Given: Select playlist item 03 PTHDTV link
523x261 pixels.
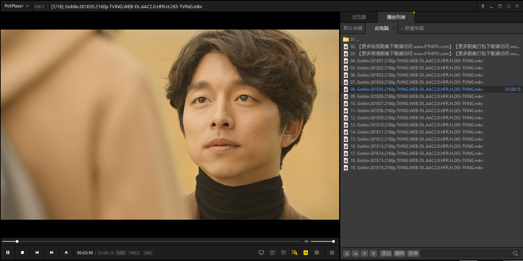Looking at the screenshot, I should point(431,53).
